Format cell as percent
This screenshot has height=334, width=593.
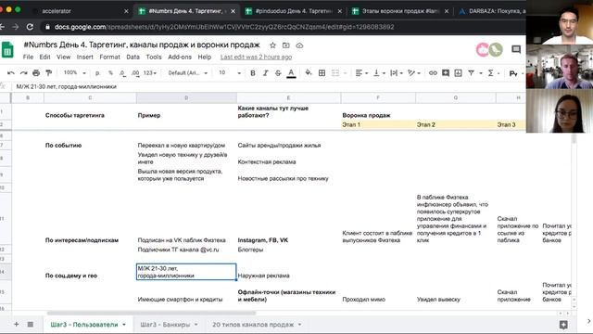click(110, 72)
